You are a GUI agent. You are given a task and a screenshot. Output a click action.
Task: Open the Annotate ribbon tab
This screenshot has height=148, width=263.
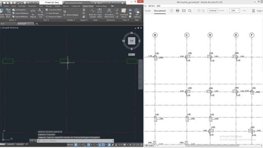coord(22,6)
